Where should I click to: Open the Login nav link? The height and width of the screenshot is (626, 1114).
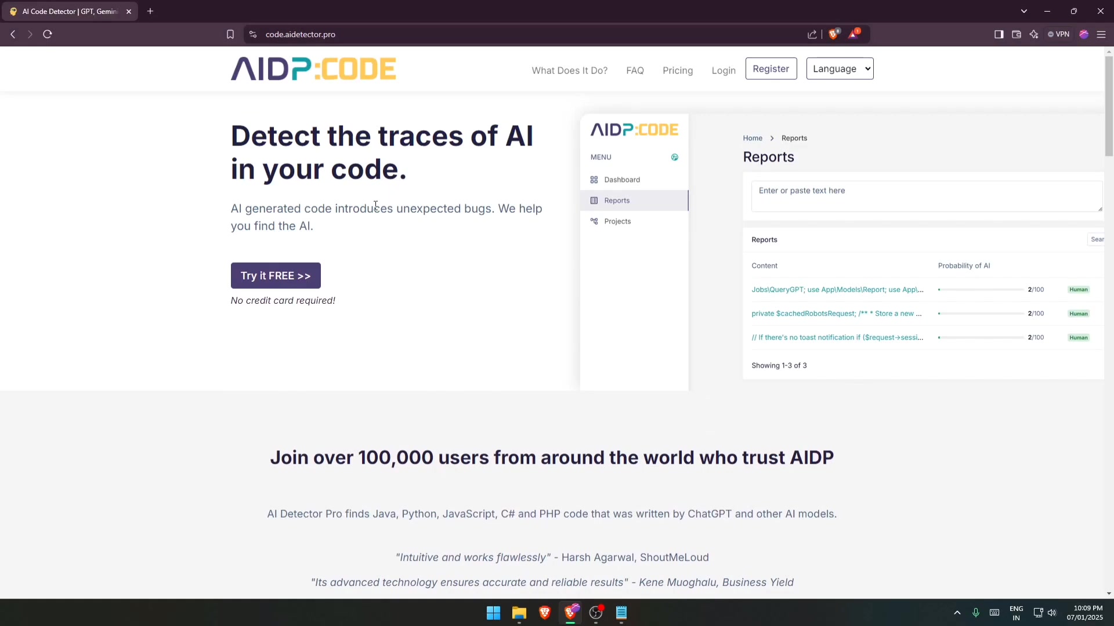(x=724, y=70)
